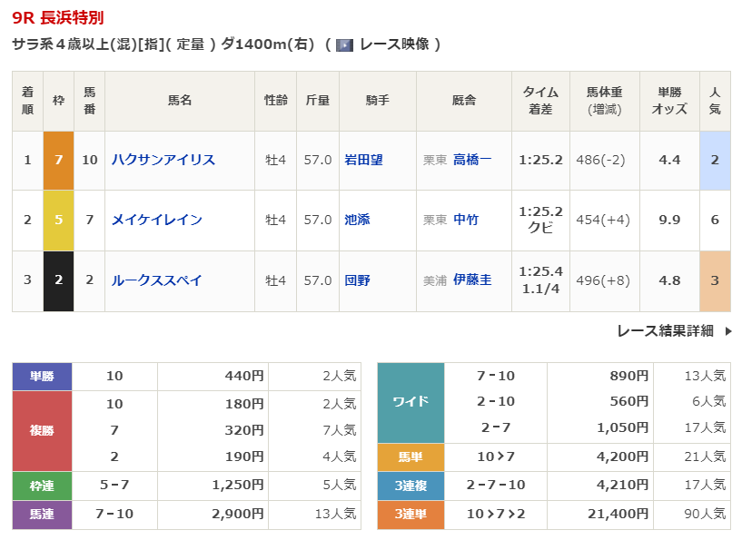The width and height of the screenshot is (742, 540).
Task: Click the arrow beside レース結果詳細
Action: (728, 331)
